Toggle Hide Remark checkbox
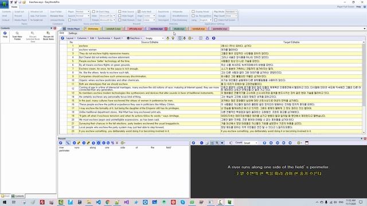The width and height of the screenshot is (367, 206). 120,20
